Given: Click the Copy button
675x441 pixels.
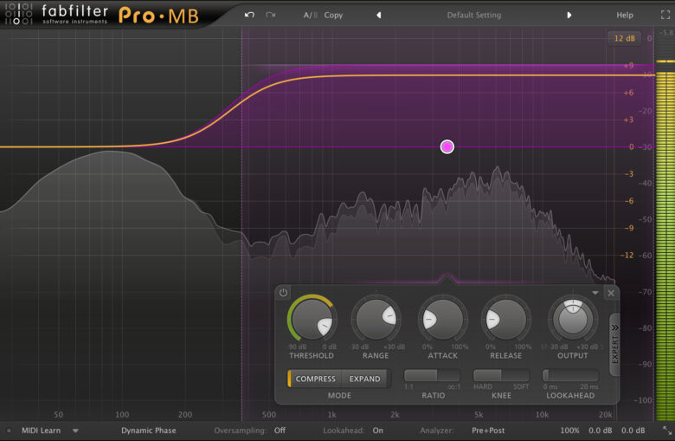Looking at the screenshot, I should (333, 15).
